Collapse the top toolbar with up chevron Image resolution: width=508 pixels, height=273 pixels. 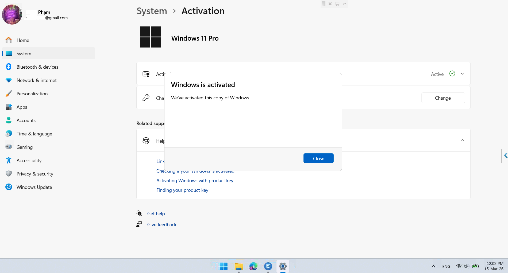coord(345,4)
